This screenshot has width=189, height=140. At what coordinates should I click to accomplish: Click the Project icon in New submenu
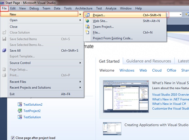tap(87, 15)
